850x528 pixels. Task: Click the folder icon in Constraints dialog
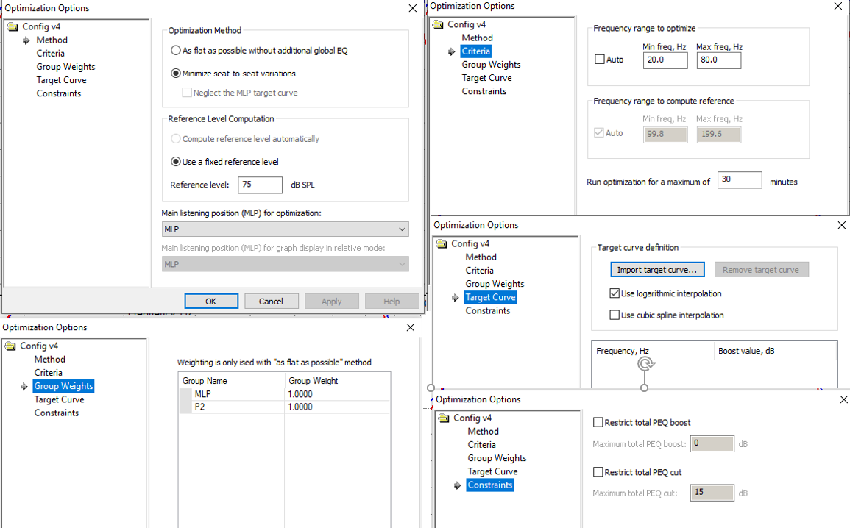point(443,418)
